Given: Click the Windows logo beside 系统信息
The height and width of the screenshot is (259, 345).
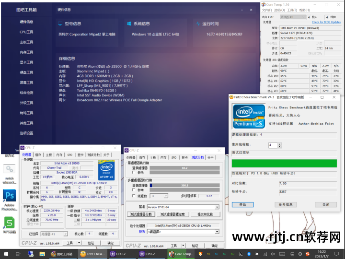Looking at the screenshot, I should click(129, 24).
